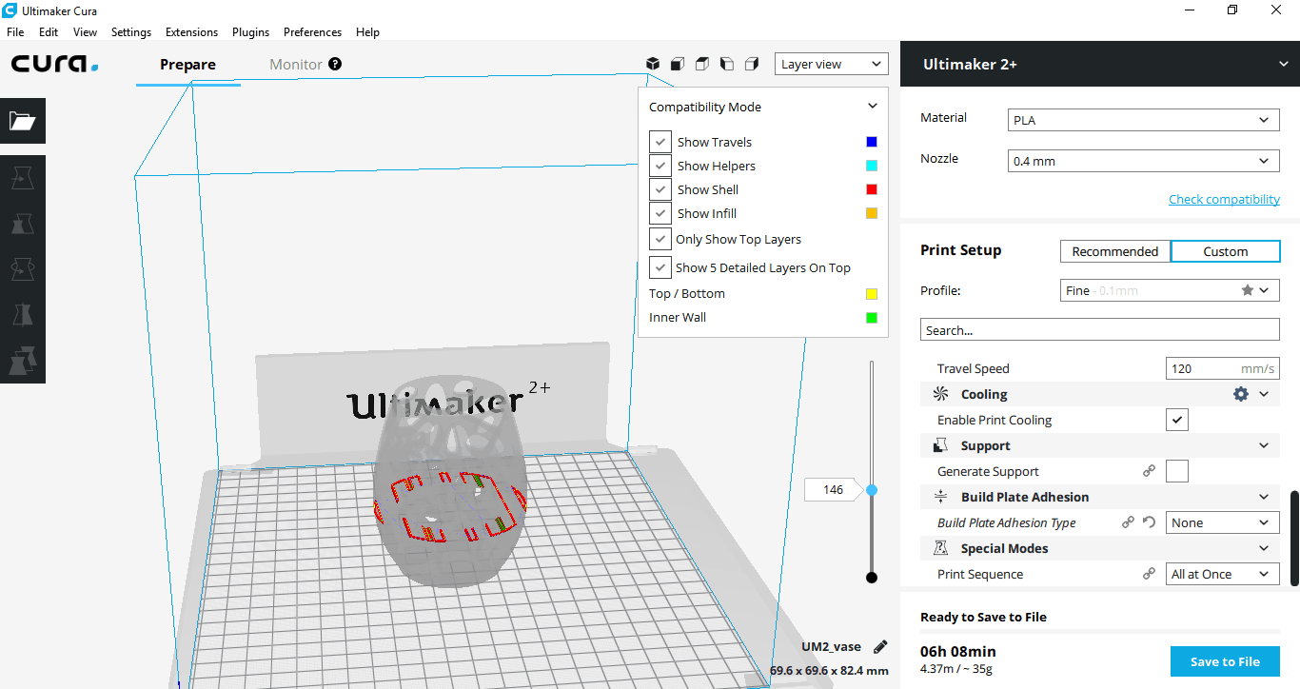Click link icon beside Print Sequence
This screenshot has height=689, width=1300.
click(x=1150, y=574)
